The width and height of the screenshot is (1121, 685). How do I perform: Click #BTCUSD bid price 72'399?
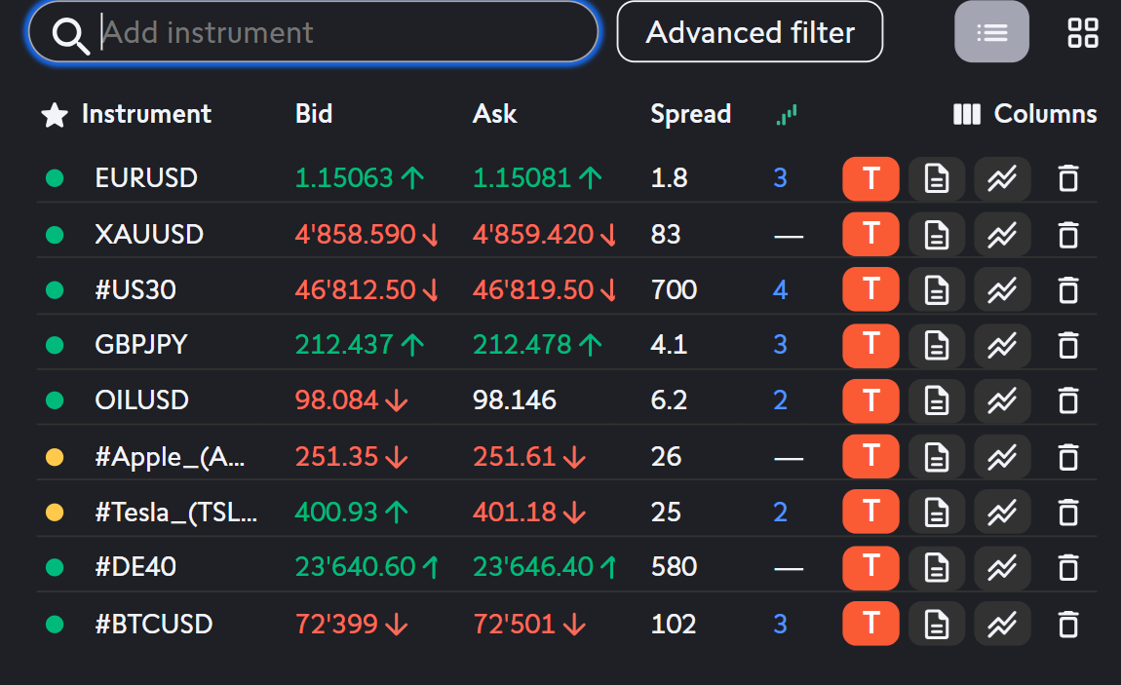pos(336,625)
